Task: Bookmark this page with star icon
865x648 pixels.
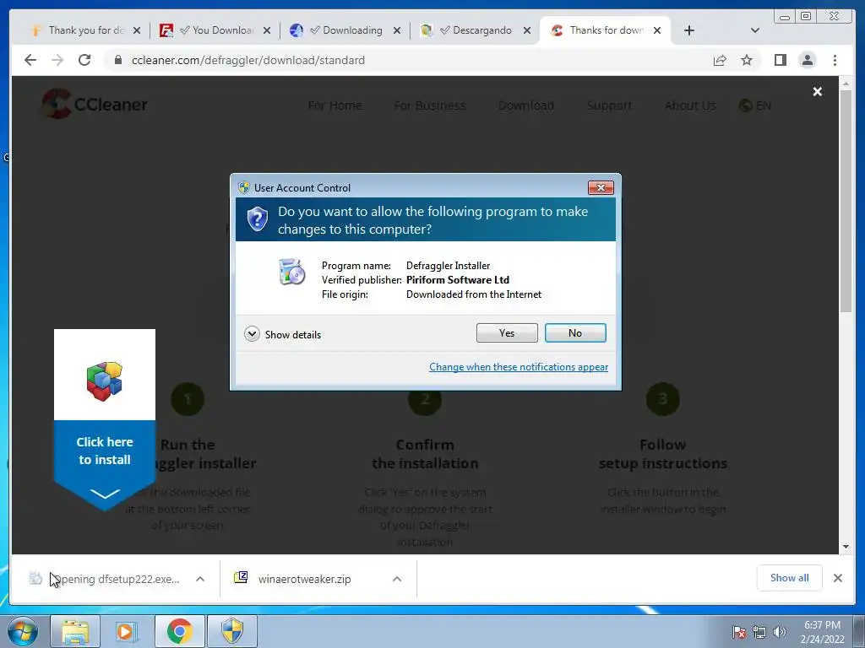Action: click(x=747, y=60)
